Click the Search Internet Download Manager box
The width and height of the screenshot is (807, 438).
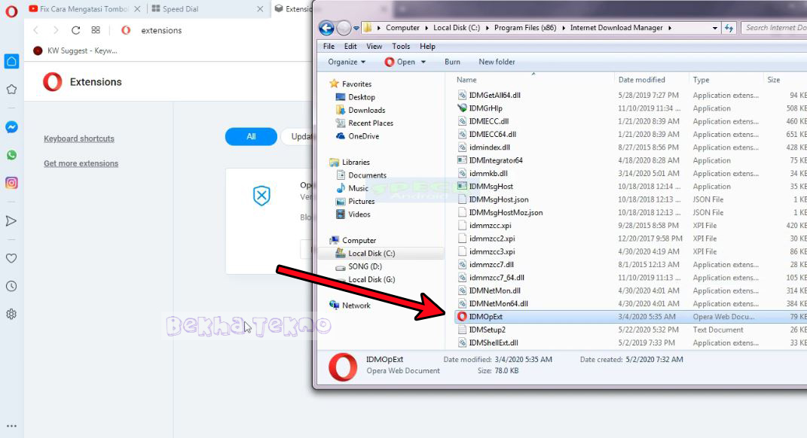tap(775, 28)
